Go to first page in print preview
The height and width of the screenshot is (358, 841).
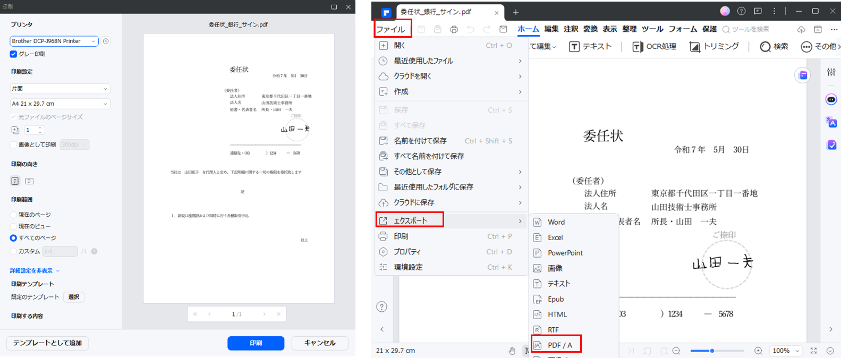pos(196,314)
